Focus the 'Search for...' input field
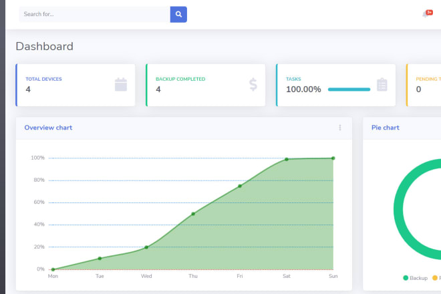This screenshot has width=441, height=294. (94, 14)
